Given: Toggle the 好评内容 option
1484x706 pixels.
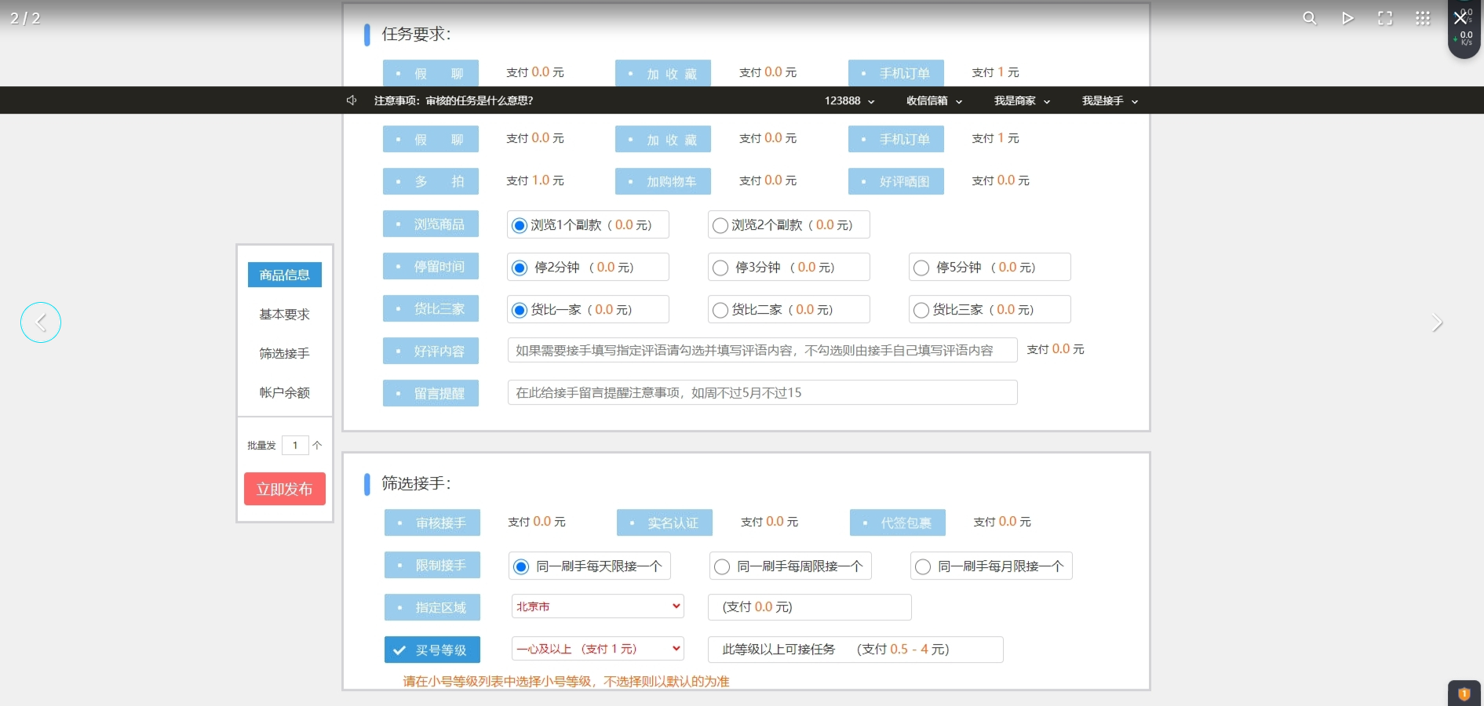Looking at the screenshot, I should pos(431,351).
